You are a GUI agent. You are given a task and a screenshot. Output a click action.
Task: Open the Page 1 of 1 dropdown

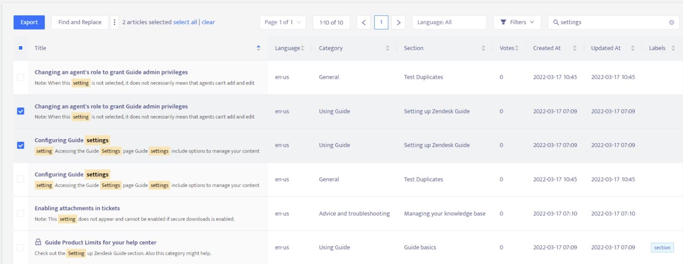click(x=283, y=22)
